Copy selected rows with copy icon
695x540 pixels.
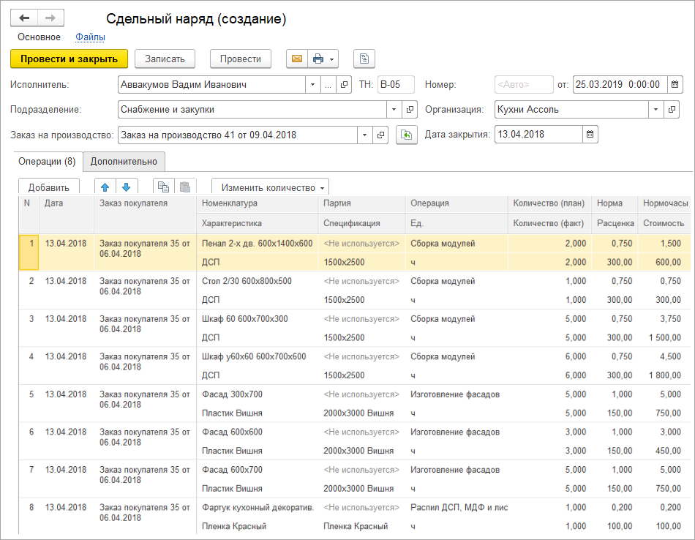click(x=163, y=187)
